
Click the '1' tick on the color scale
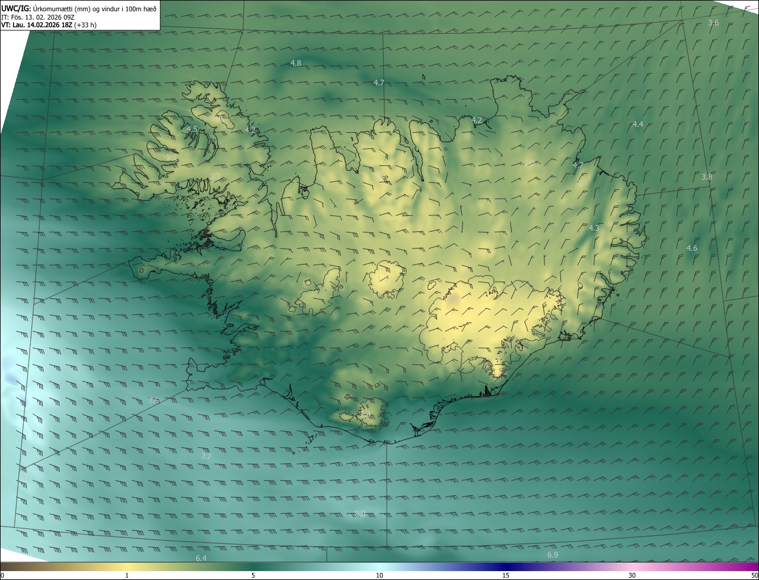(127, 575)
